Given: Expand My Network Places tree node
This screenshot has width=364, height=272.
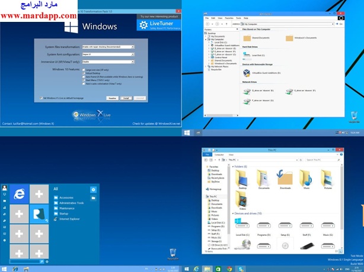Looking at the screenshot, I should [x=206, y=66].
